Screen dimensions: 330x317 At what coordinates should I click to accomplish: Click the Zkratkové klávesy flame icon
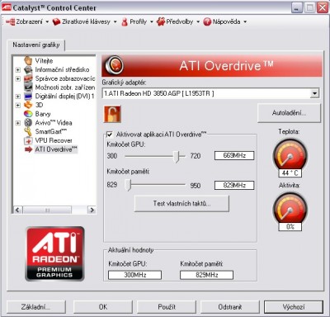click(56, 21)
